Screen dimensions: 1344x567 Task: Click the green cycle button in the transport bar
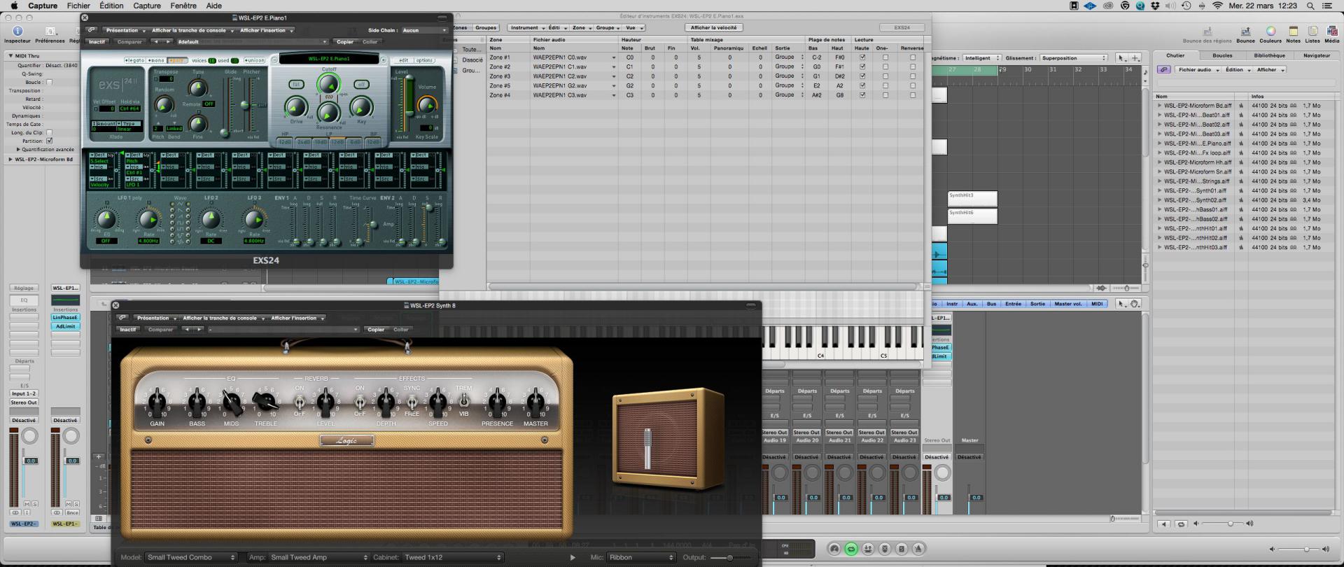(851, 549)
